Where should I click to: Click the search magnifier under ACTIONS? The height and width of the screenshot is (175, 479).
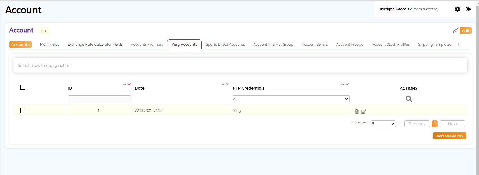409,99
